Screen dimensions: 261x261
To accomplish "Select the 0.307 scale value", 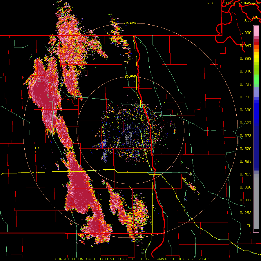I will [246, 200].
